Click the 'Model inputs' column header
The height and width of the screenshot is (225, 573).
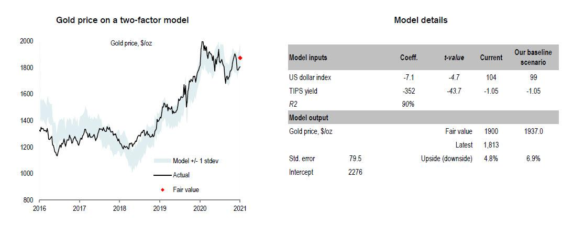pos(309,58)
